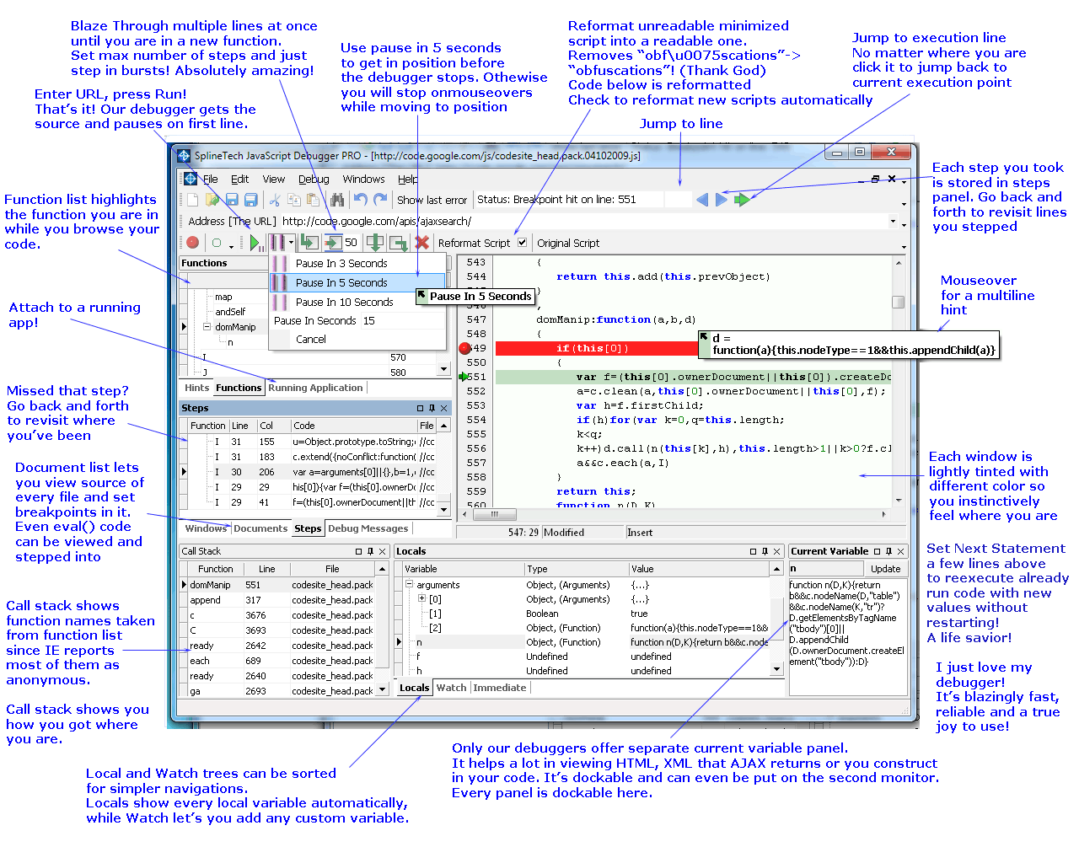Expand the [0] node in Locals

pyautogui.click(x=421, y=598)
